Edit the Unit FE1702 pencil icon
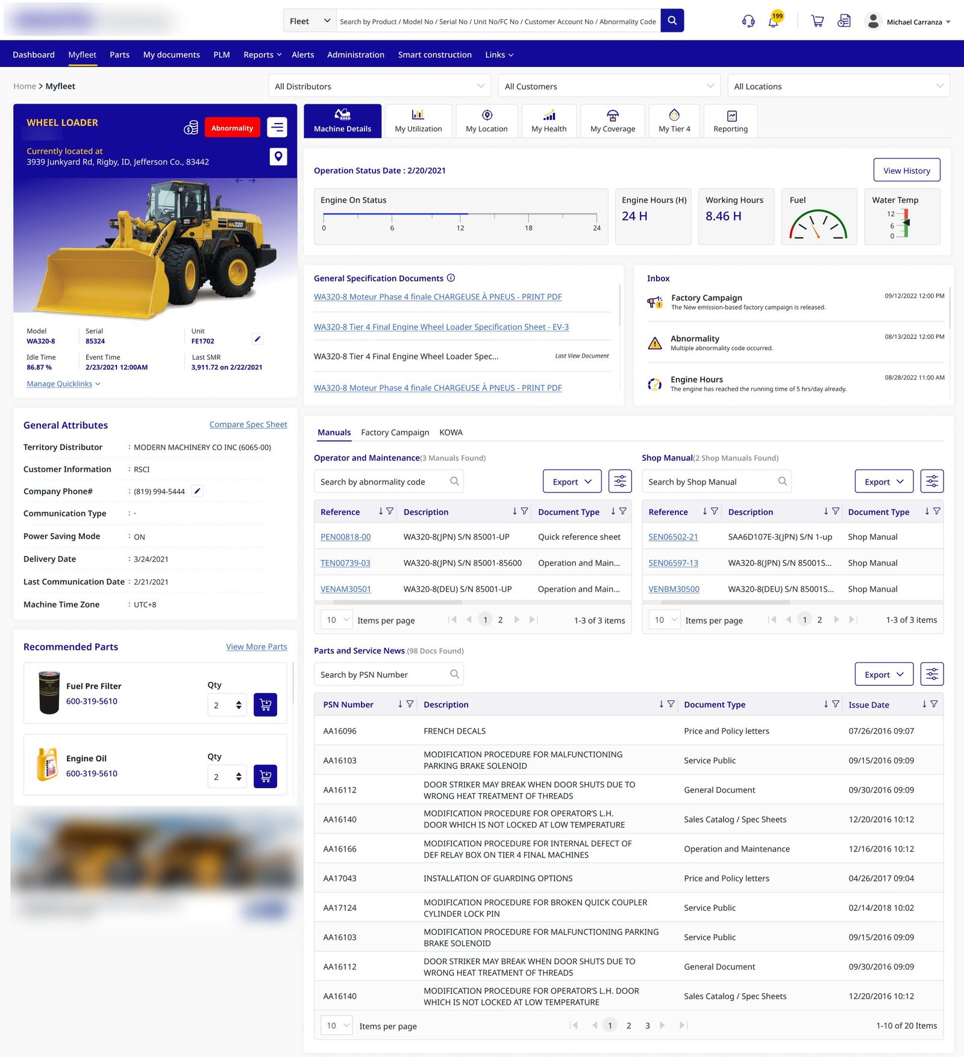 (257, 339)
